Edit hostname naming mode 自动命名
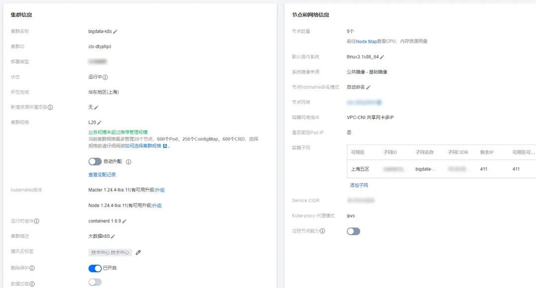The width and height of the screenshot is (536, 288). (368, 87)
